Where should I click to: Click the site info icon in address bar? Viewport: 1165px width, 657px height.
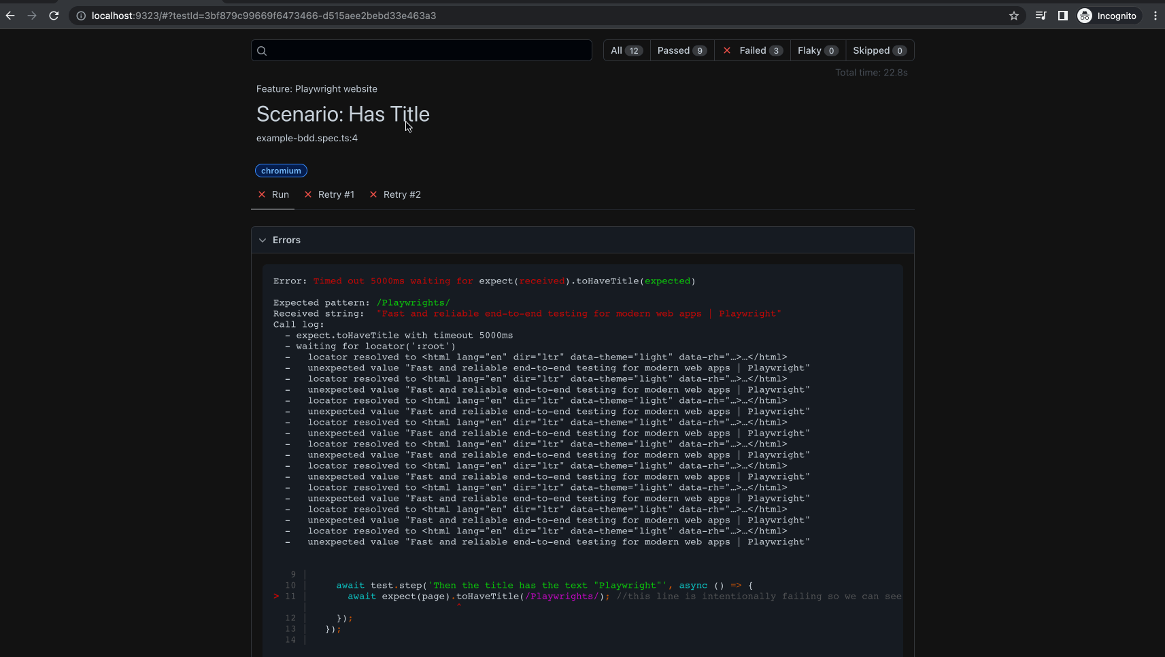(81, 16)
